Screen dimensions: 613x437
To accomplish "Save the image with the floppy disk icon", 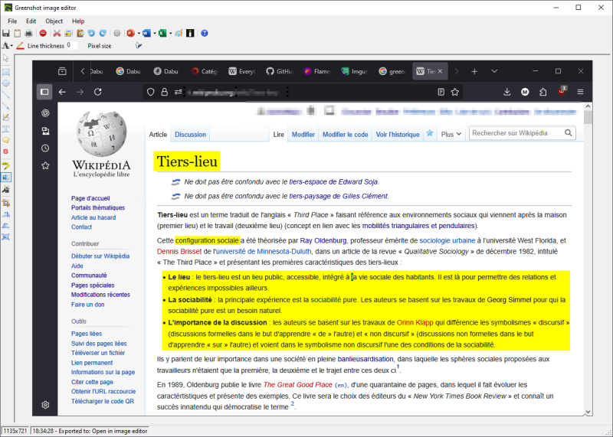I will (6, 33).
